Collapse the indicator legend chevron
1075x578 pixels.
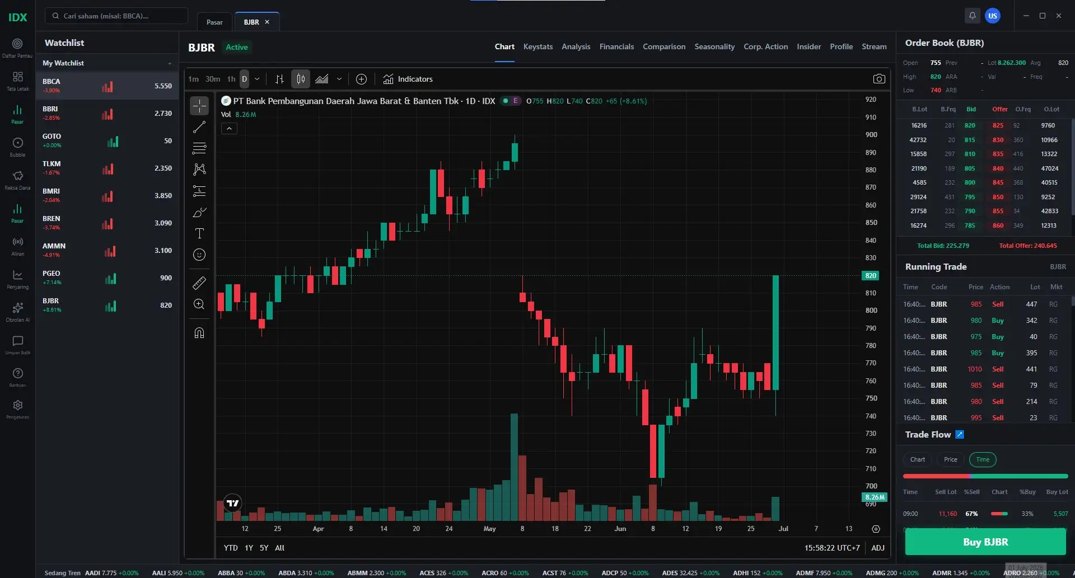click(229, 129)
